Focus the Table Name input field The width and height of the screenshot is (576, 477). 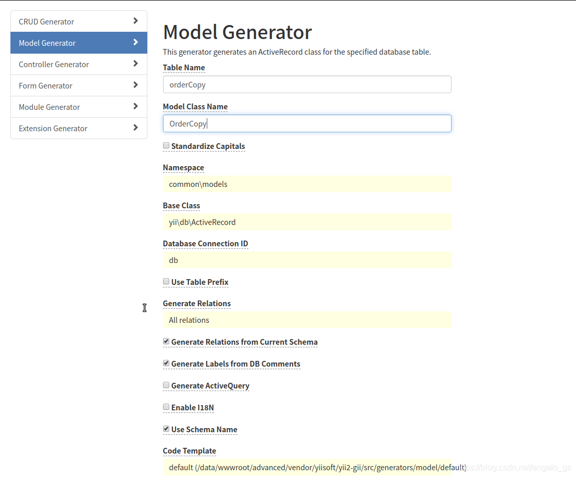(x=307, y=84)
